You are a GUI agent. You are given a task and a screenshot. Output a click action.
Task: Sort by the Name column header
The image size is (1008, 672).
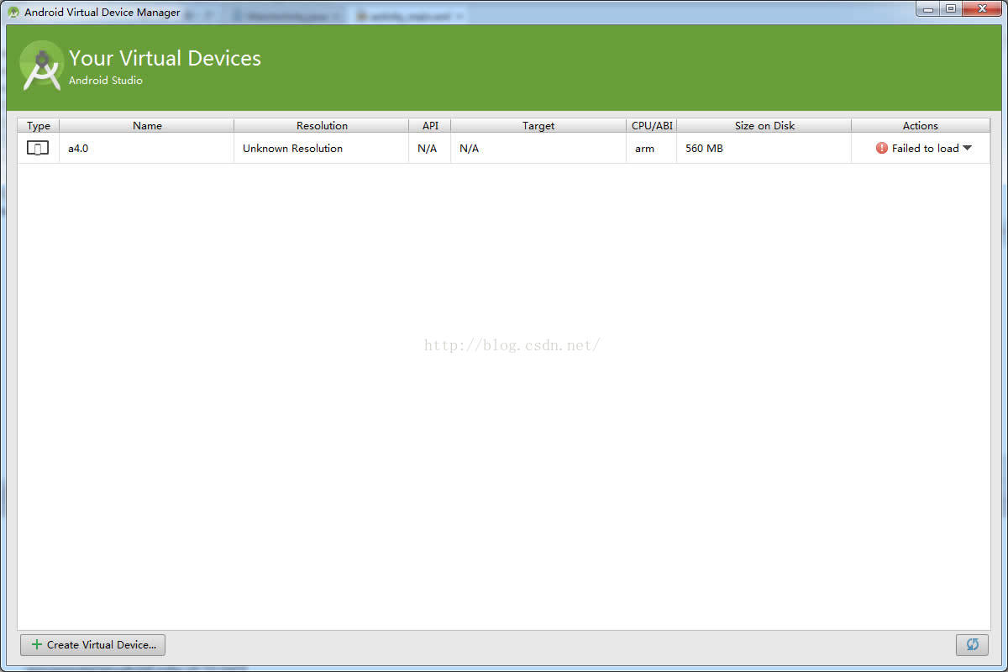[x=147, y=125]
